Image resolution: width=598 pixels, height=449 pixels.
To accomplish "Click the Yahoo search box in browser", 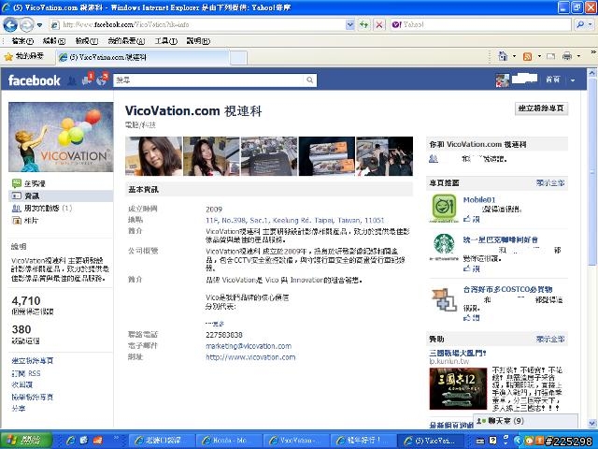I will 481,25.
